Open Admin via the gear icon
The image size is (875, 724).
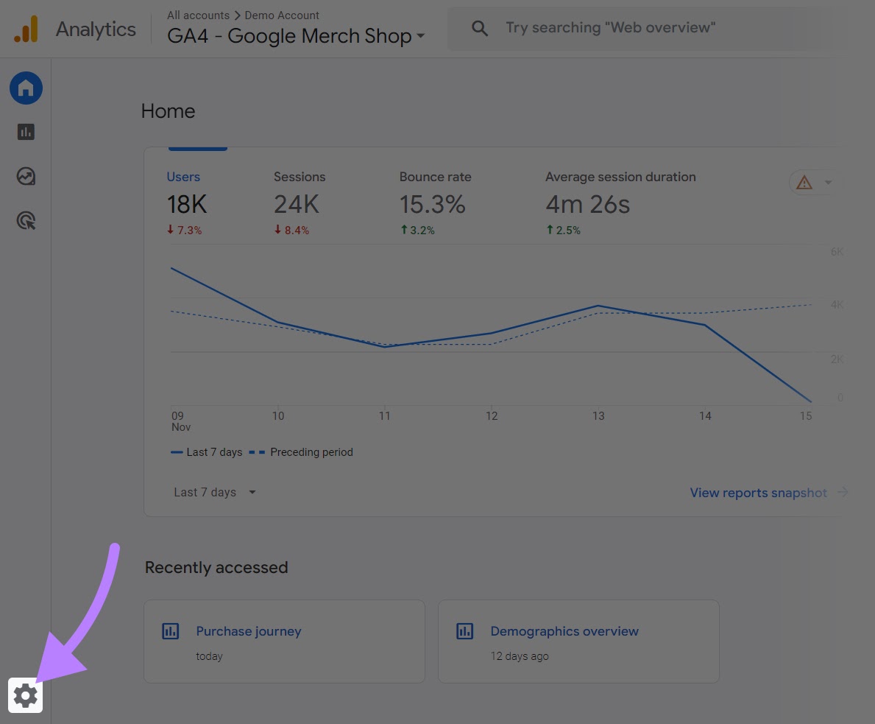25,695
